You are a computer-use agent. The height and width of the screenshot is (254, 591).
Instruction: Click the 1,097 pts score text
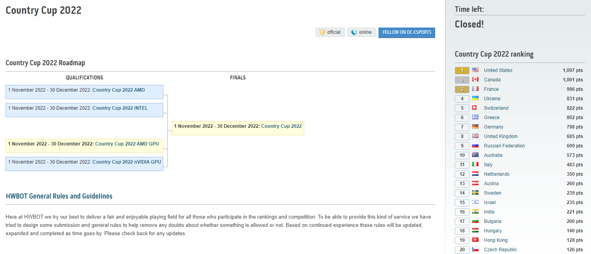[x=573, y=70]
